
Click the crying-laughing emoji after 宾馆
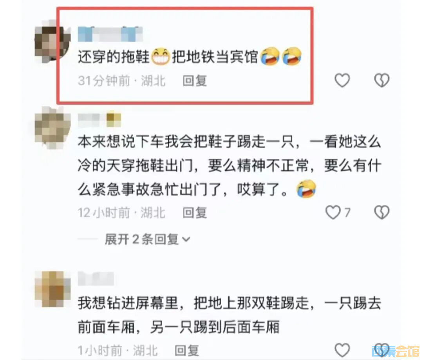(270, 56)
